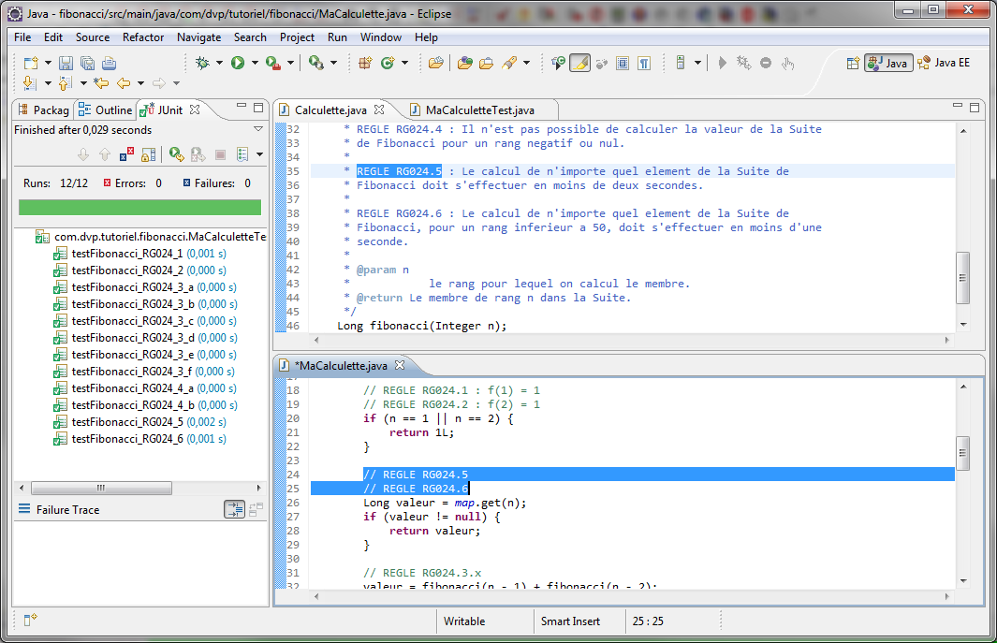Image resolution: width=997 pixels, height=643 pixels.
Task: Open the JUnit view menu triangle
Action: [258, 129]
